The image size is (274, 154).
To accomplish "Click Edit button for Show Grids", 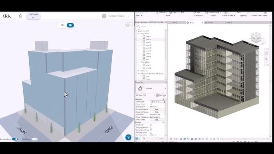I will point(157,120).
